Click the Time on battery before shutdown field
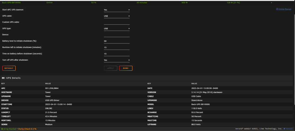Image resolution: width=295 pixels, height=131 pixels. tap(117, 54)
